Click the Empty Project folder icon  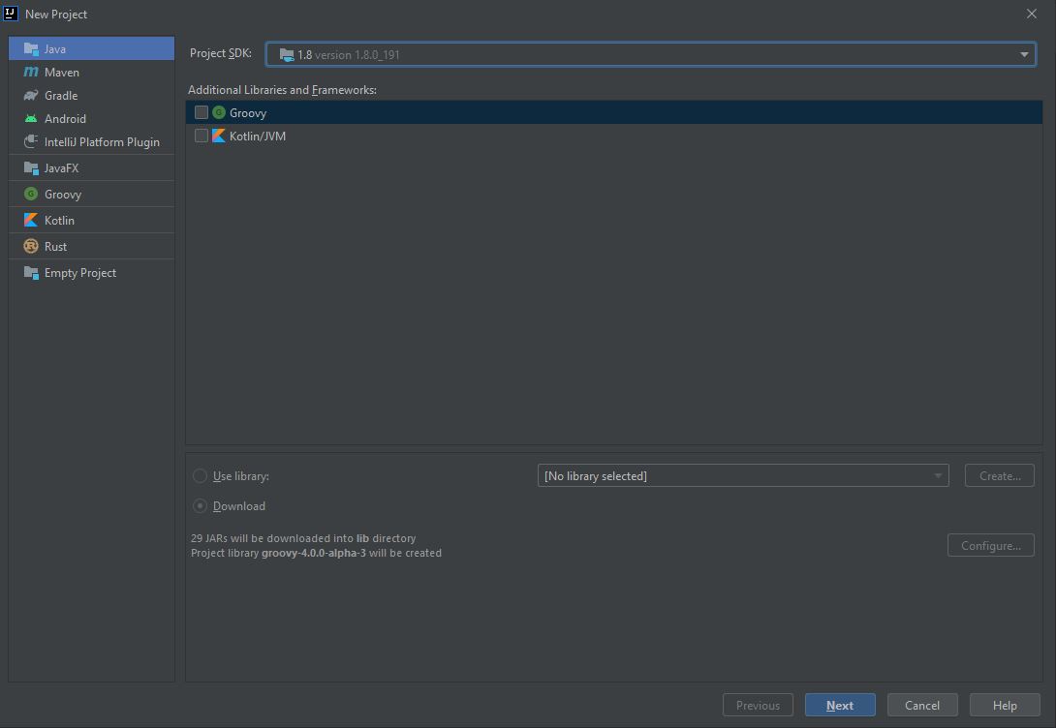coord(31,272)
